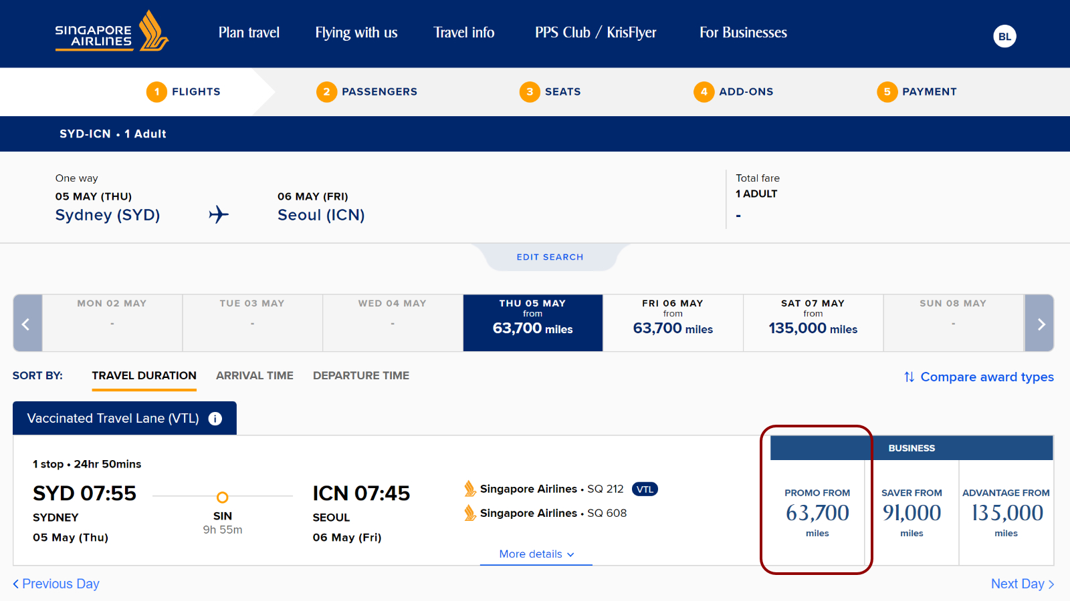
Task: Click the VTL badge beside SQ 212
Action: click(645, 489)
